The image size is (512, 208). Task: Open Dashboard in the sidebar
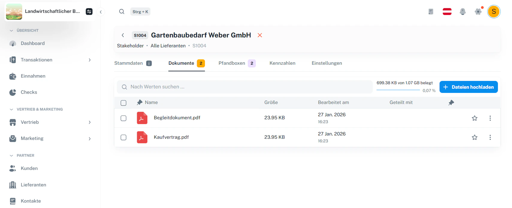[x=33, y=43]
